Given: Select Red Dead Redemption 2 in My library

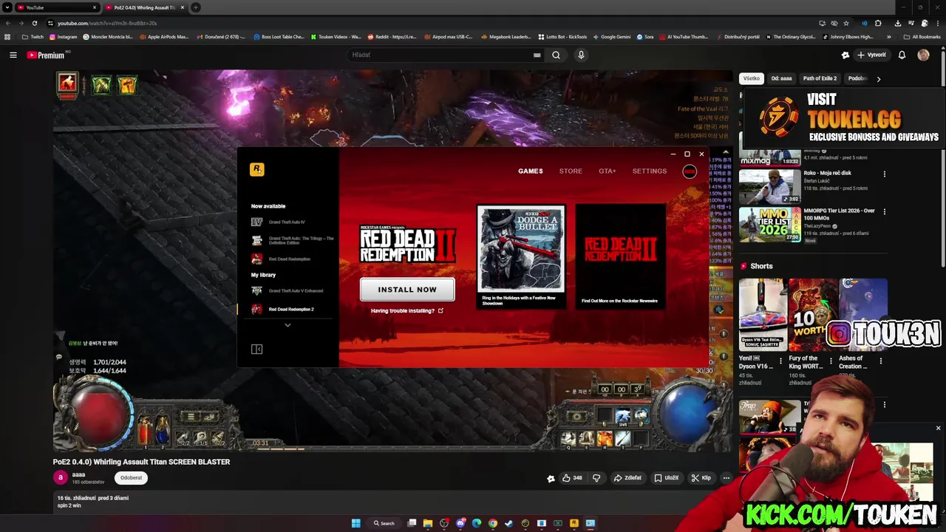Looking at the screenshot, I should pyautogui.click(x=284, y=309).
